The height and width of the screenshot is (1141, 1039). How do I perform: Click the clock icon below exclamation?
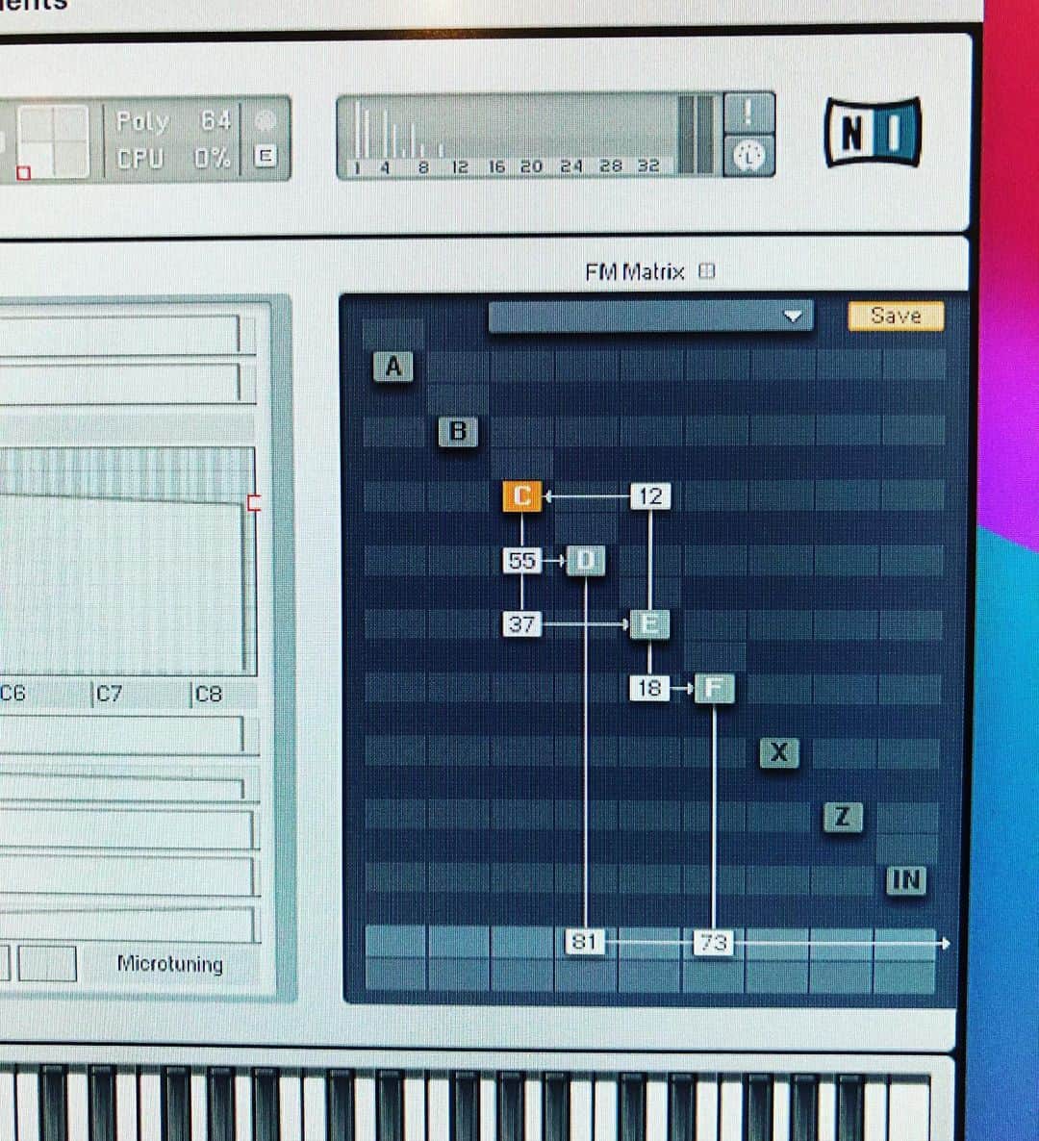pyautogui.click(x=748, y=155)
